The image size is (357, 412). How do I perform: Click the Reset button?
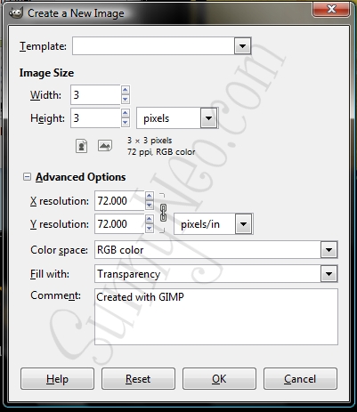tap(138, 379)
